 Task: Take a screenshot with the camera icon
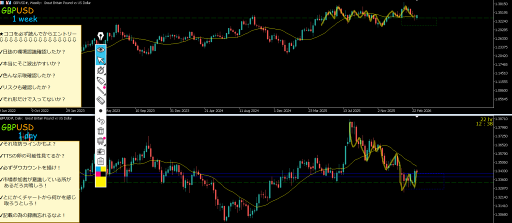coord(100,151)
